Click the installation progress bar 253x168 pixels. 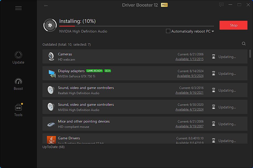point(137,26)
